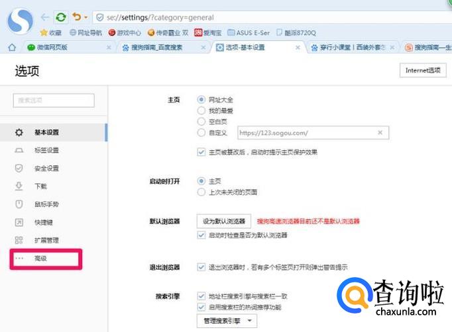Switch to the 穿行小课堂 tab

(x=352, y=47)
